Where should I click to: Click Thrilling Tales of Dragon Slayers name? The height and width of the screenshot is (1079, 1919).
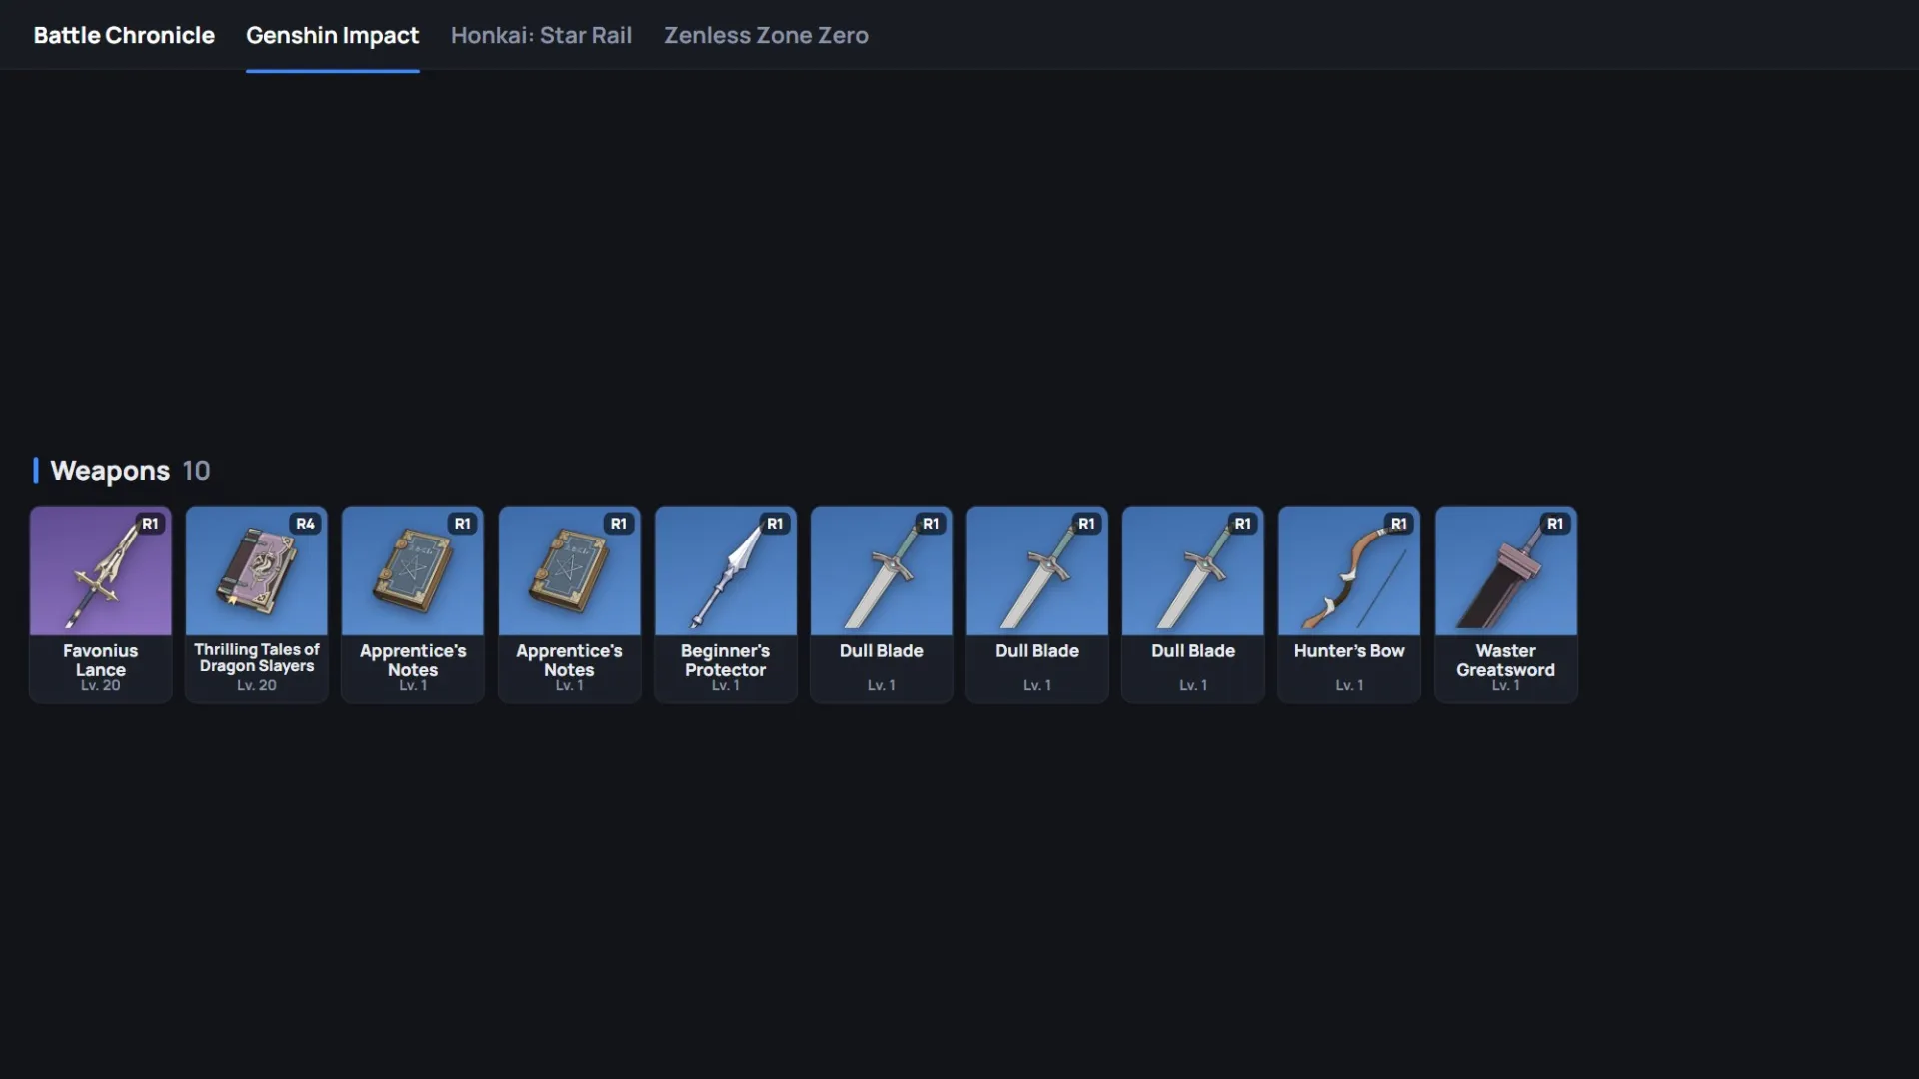coord(256,658)
